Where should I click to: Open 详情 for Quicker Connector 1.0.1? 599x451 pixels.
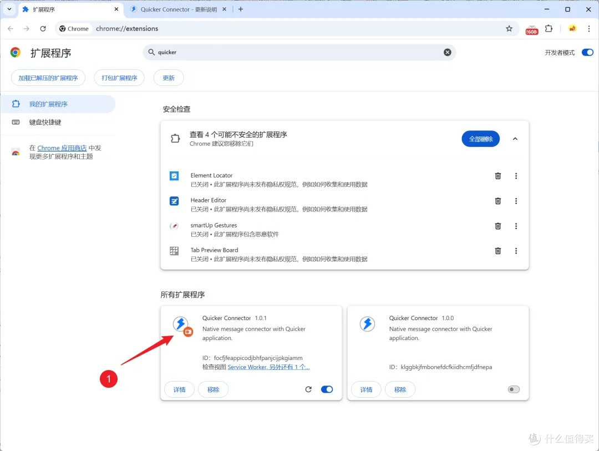pyautogui.click(x=179, y=389)
